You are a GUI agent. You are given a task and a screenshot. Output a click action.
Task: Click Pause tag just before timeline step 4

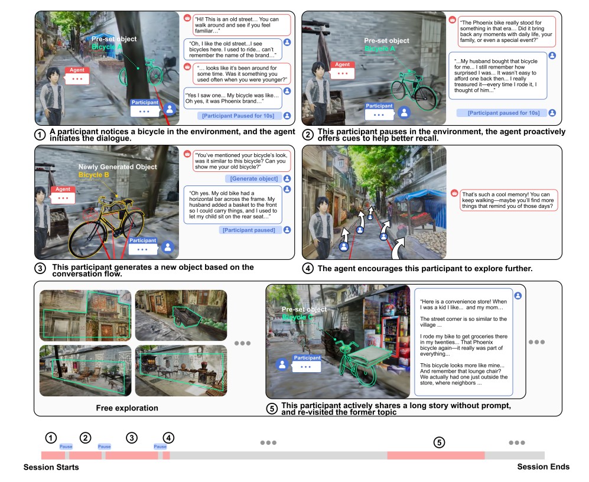(x=160, y=447)
